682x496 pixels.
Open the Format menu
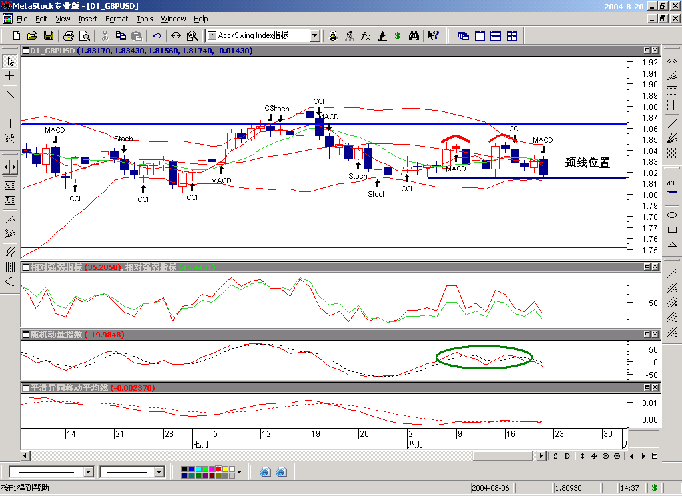(117, 19)
